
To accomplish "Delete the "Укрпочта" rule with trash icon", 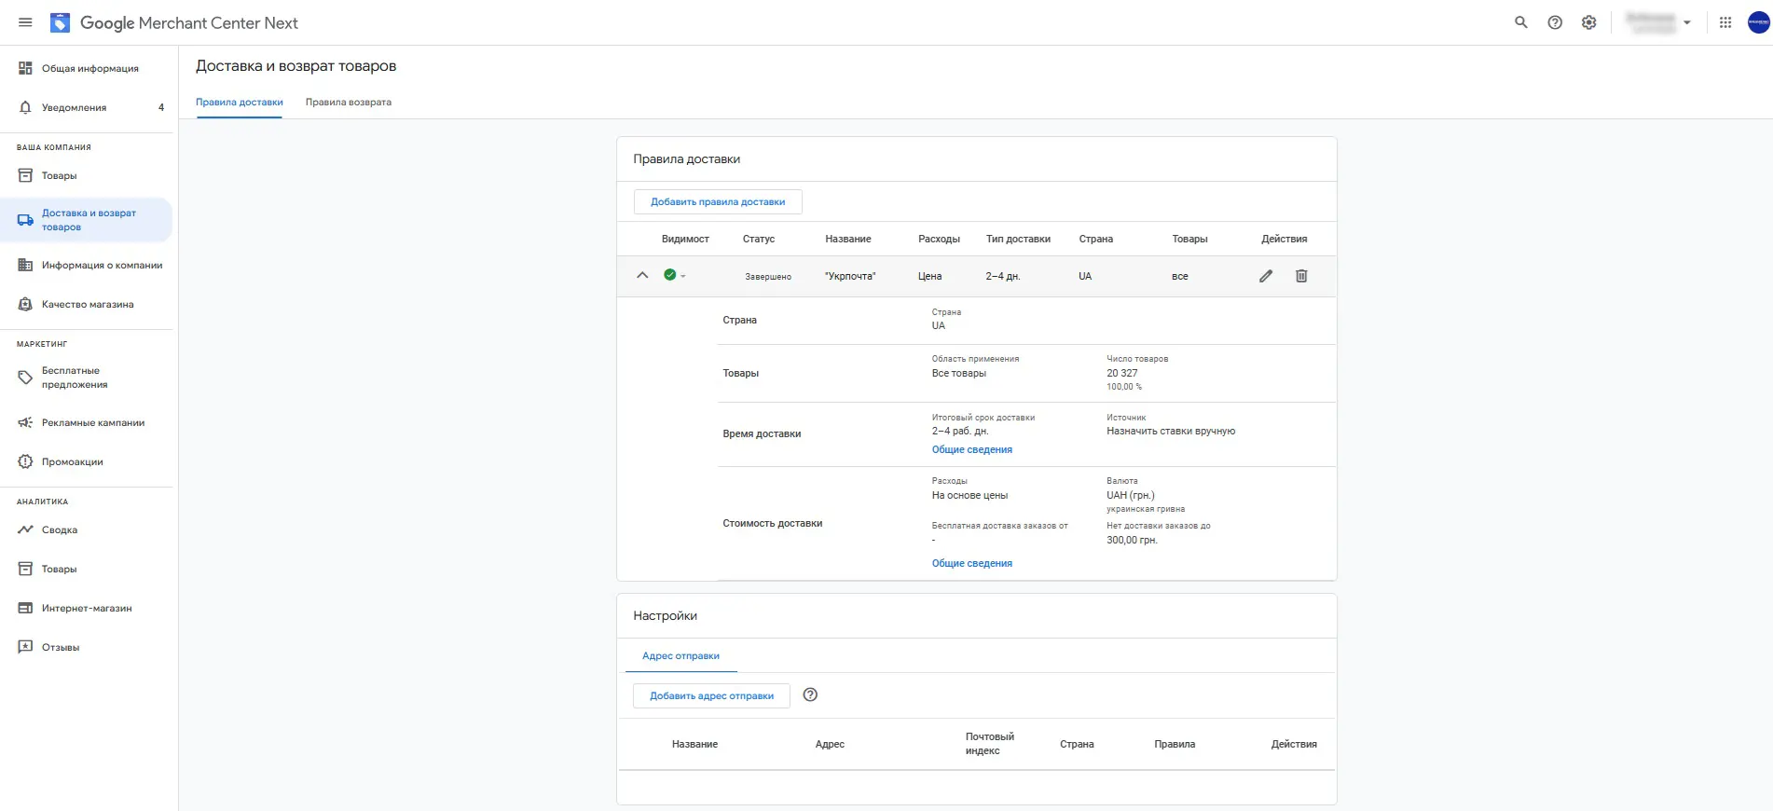I will [x=1301, y=276].
